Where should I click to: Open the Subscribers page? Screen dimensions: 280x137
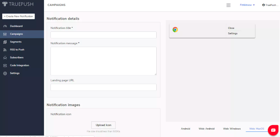tap(22, 57)
